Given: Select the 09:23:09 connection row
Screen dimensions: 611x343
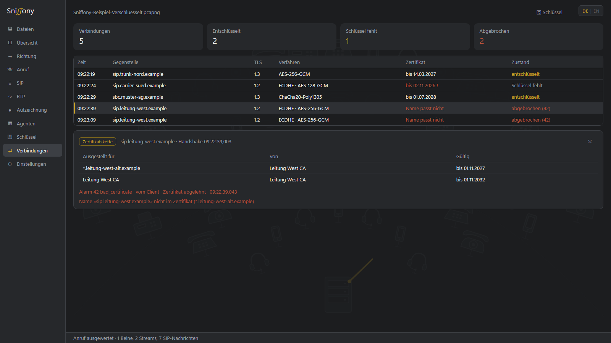Looking at the screenshot, I should pos(338,120).
